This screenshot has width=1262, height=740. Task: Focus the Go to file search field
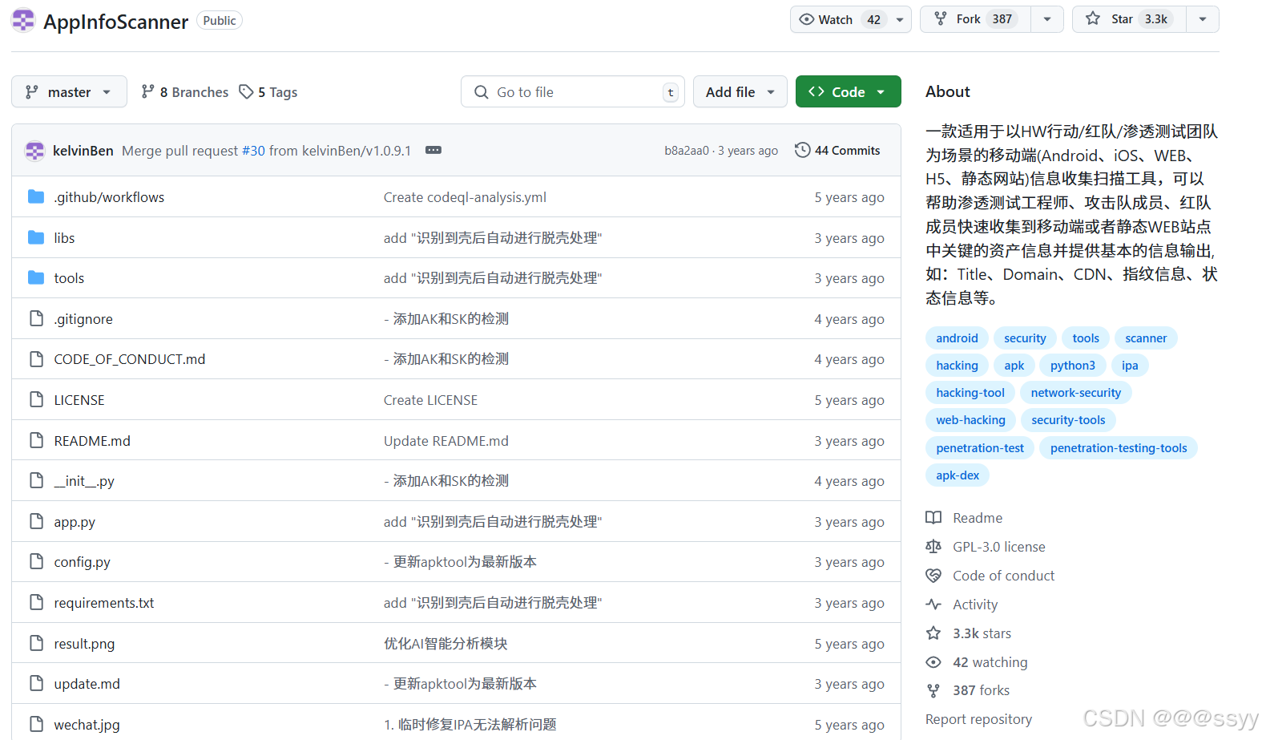coord(572,92)
